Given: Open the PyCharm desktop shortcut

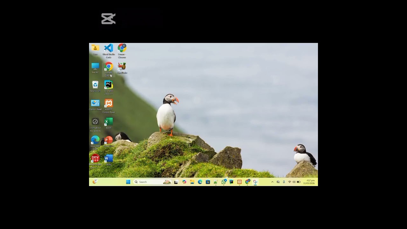Looking at the screenshot, I should 108,88.
